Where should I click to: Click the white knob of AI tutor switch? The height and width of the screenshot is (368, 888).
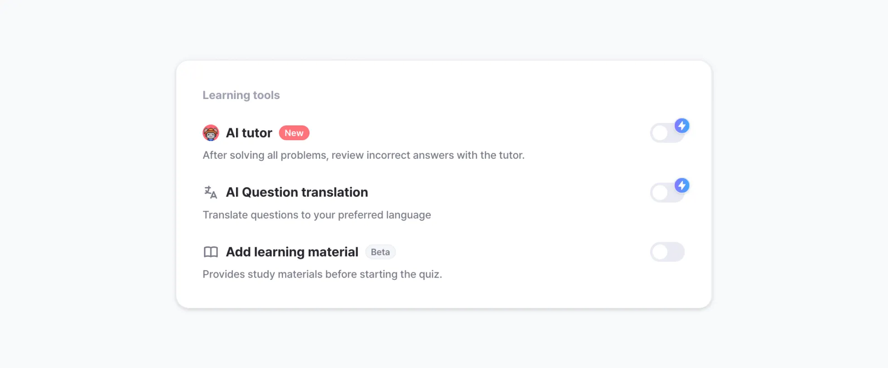click(x=660, y=133)
